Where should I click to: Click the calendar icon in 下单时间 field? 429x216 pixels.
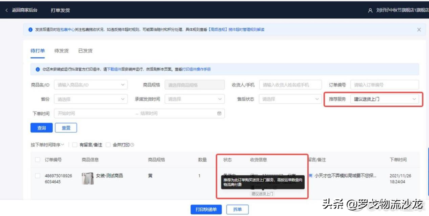(x=219, y=114)
